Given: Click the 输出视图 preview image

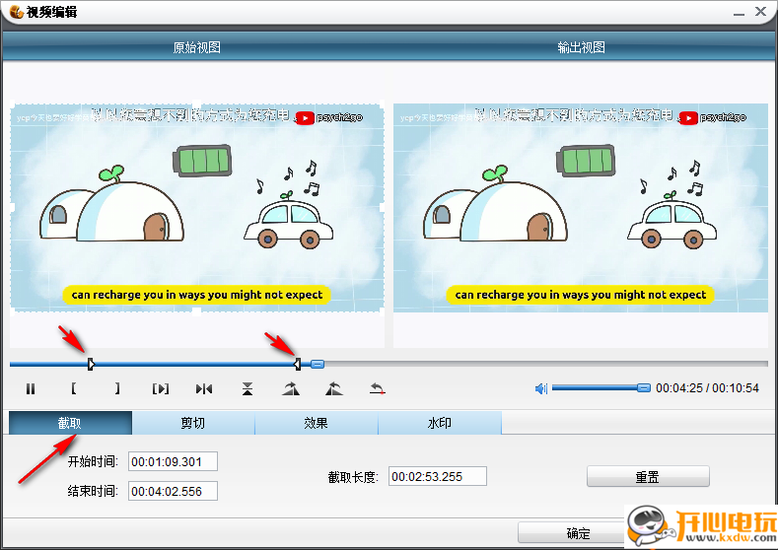Looking at the screenshot, I should click(581, 208).
